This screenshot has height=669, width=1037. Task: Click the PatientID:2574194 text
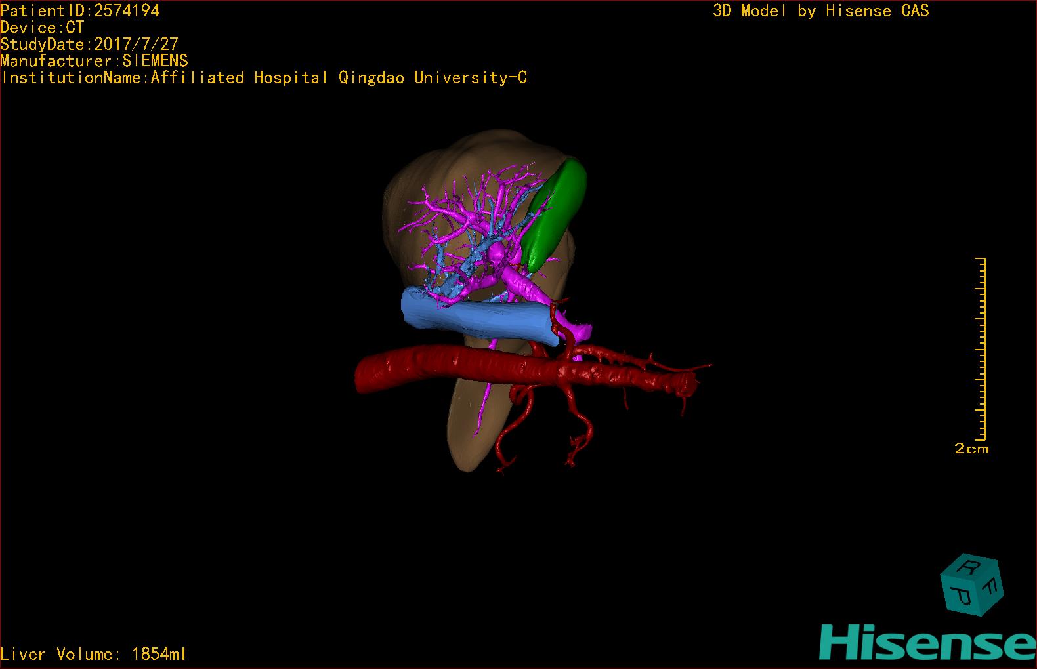pos(80,10)
